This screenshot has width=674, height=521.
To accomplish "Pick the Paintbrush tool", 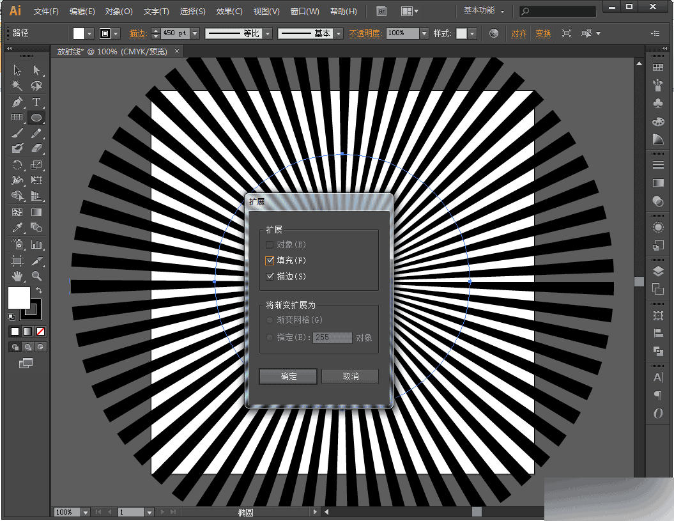I will point(17,133).
